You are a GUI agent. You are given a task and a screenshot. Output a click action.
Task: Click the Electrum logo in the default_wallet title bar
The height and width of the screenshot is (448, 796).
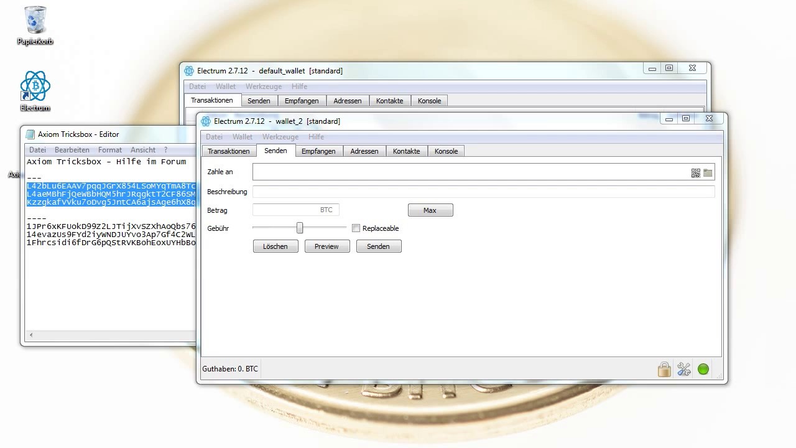coord(189,71)
